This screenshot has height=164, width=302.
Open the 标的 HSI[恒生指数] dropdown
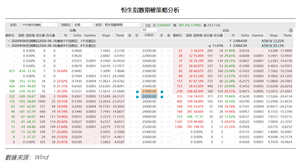tap(40, 25)
